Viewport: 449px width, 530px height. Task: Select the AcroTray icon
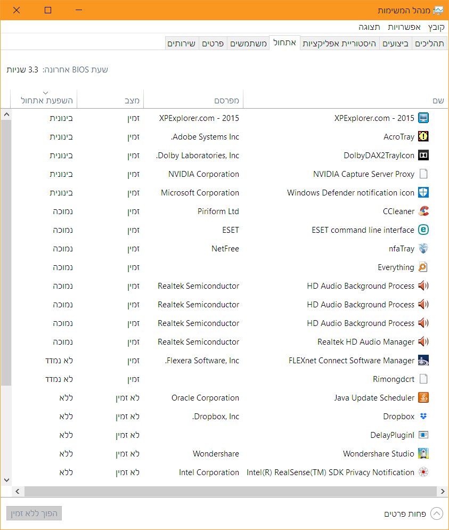(x=423, y=136)
